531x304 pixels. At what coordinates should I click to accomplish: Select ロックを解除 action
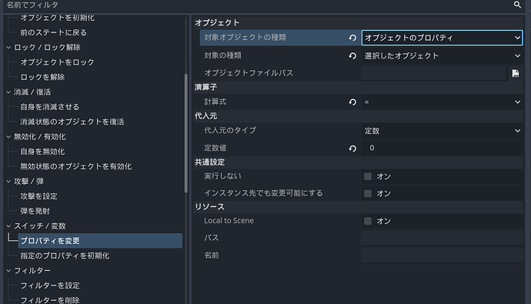(42, 77)
